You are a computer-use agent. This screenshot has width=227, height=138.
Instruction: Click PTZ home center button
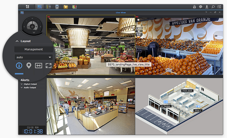pyautogui.click(x=32, y=27)
